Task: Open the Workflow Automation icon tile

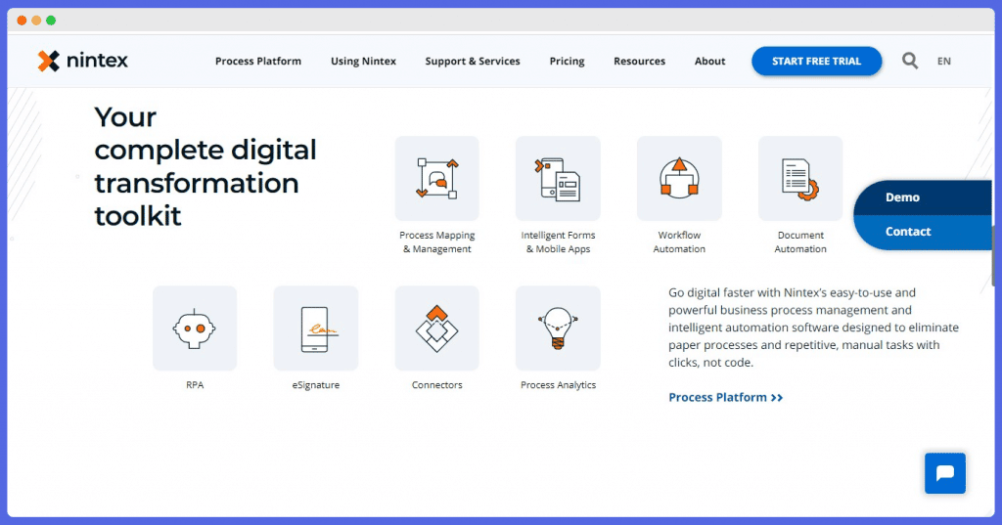Action: coord(679,178)
